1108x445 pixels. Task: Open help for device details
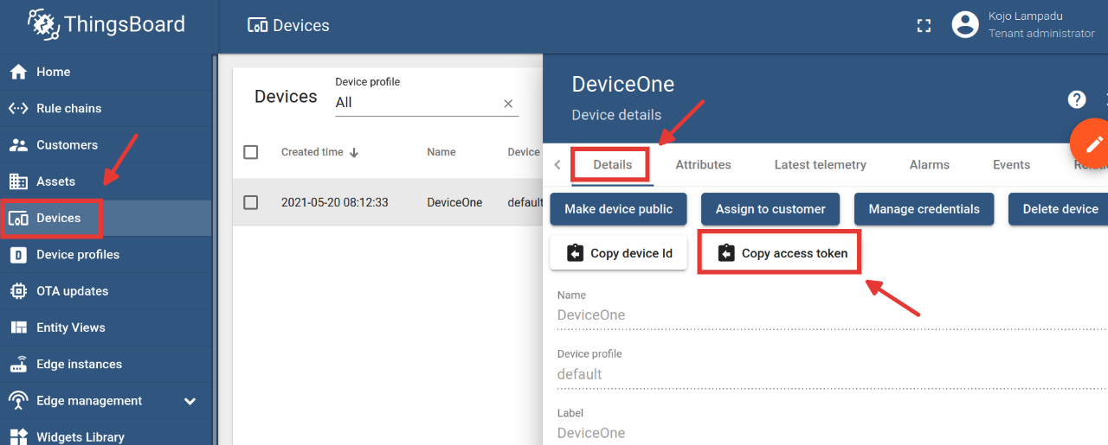pyautogui.click(x=1077, y=99)
